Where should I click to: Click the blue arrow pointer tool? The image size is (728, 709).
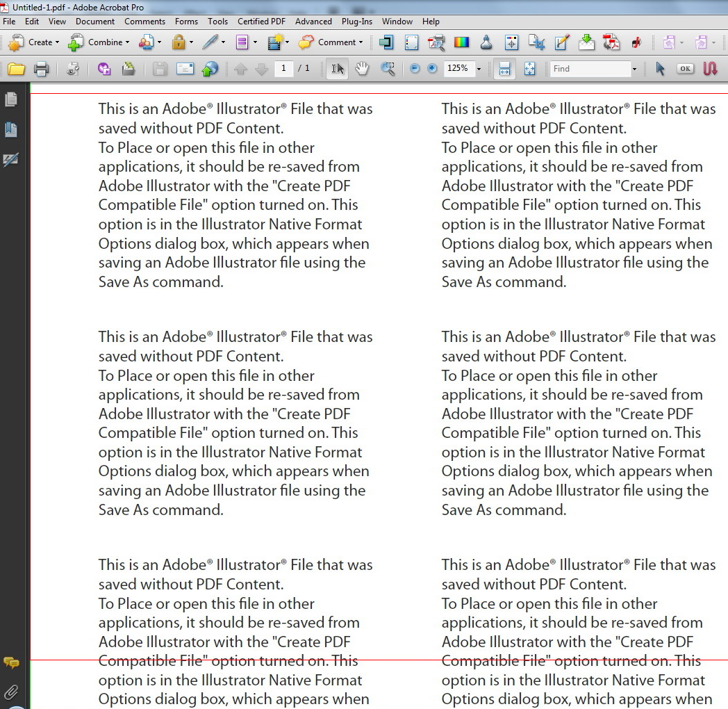pos(660,70)
